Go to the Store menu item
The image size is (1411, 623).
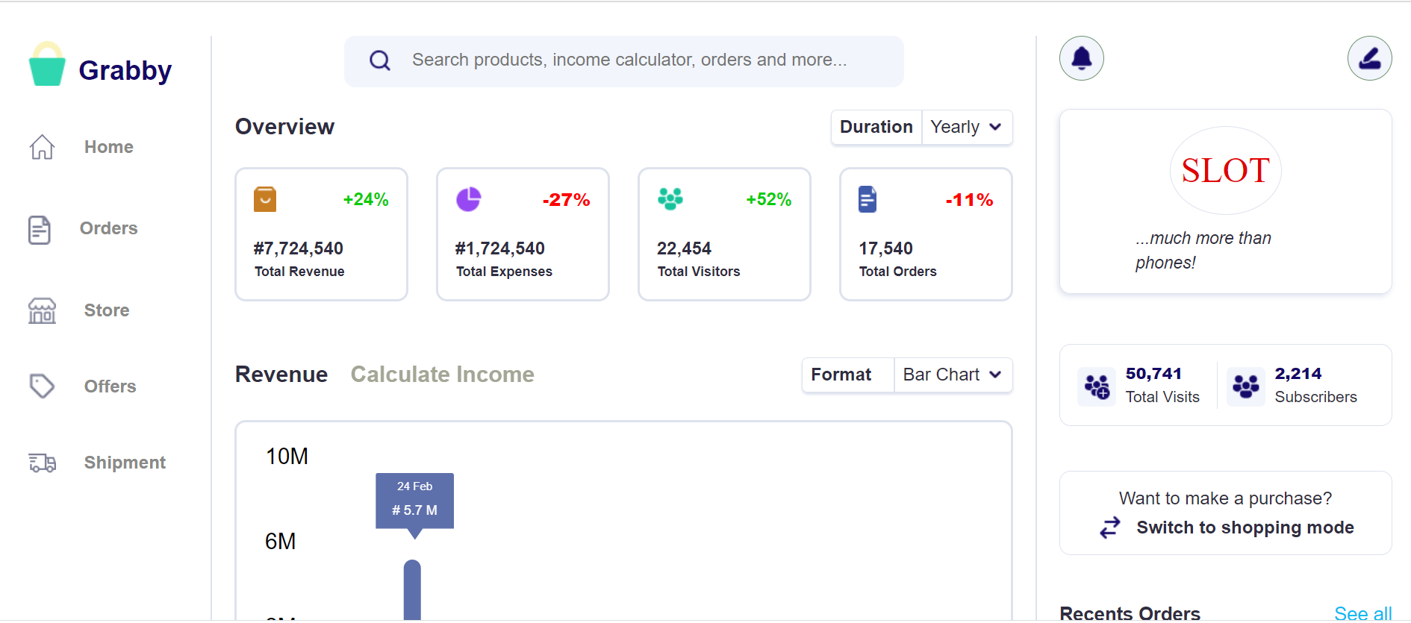[x=107, y=310]
